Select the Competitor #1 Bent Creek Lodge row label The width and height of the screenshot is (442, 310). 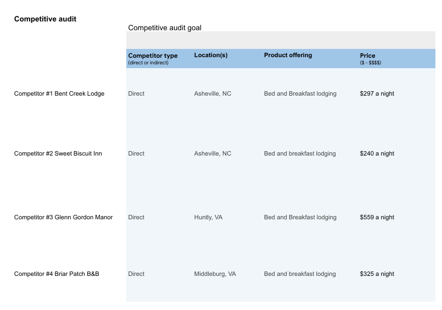[59, 94]
